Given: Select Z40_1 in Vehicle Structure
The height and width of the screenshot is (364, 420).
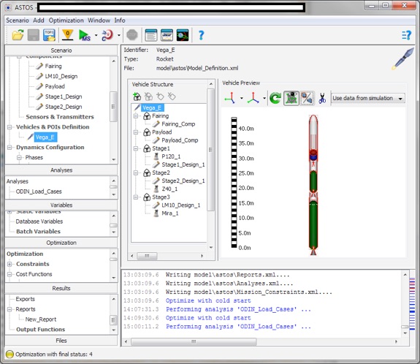Looking at the screenshot, I should [x=169, y=189].
